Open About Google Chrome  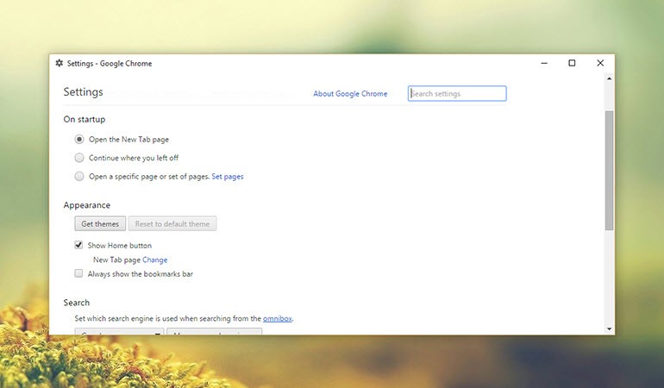pos(350,94)
